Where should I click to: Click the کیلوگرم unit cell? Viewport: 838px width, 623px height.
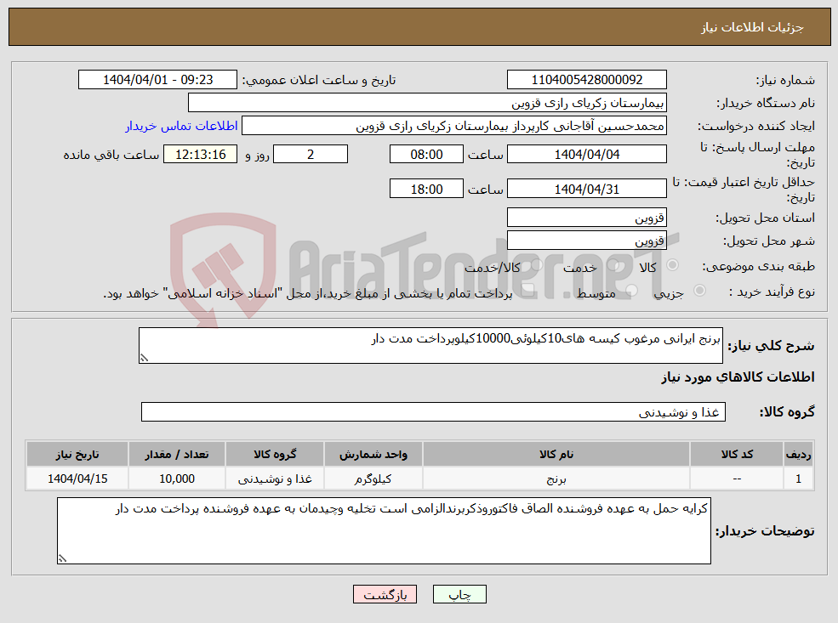coord(373,479)
